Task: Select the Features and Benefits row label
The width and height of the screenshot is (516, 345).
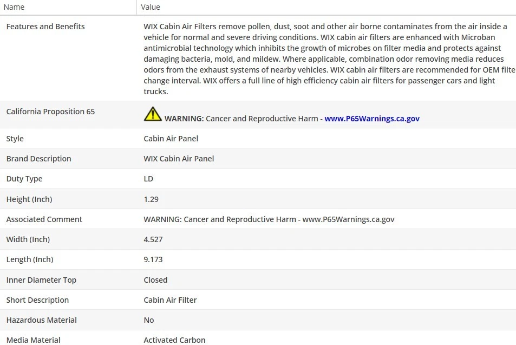Action: tap(45, 27)
